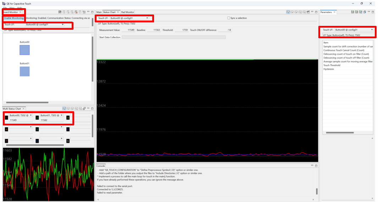Screen dimensions: 378x202
Task: Switch to the Pad Monitor tab
Action: pos(128,12)
